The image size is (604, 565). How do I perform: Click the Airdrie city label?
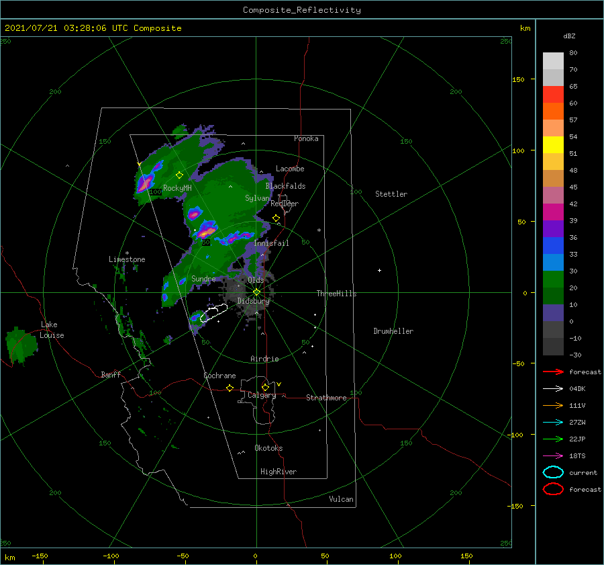264,359
